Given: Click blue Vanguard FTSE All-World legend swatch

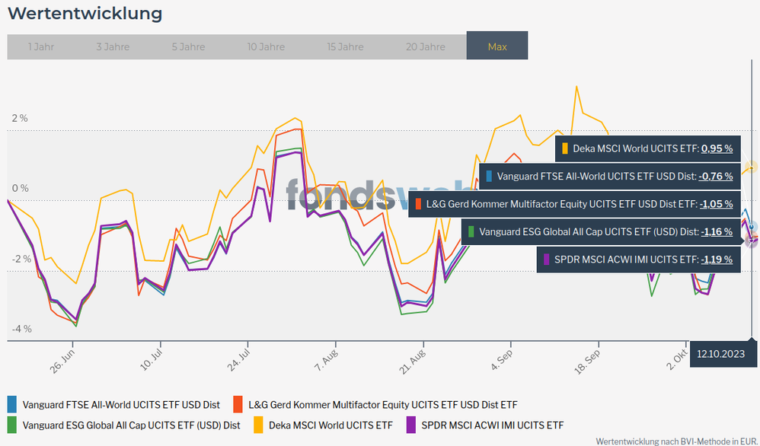Looking at the screenshot, I should (11, 405).
